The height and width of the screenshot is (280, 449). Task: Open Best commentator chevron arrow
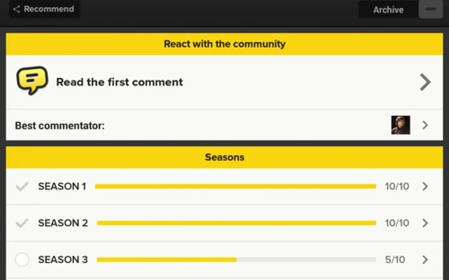pos(425,125)
